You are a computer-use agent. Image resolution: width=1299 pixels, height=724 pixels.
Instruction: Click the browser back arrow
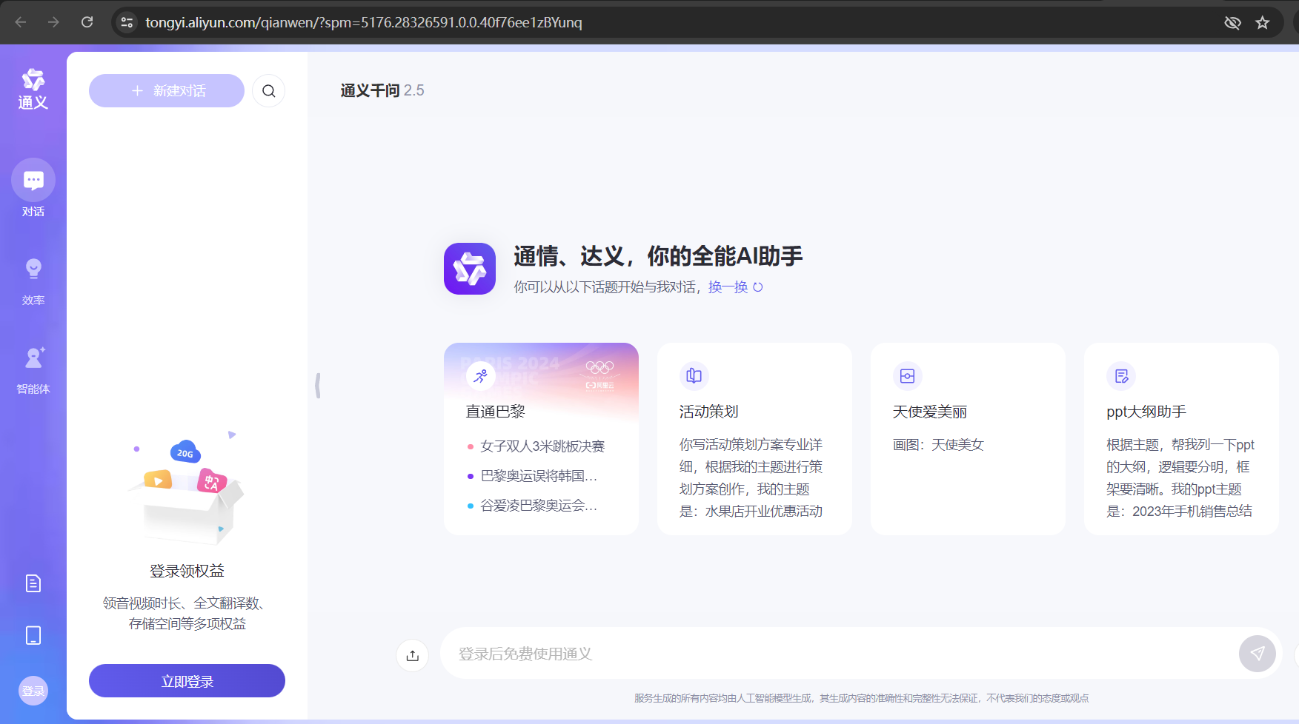tap(21, 22)
